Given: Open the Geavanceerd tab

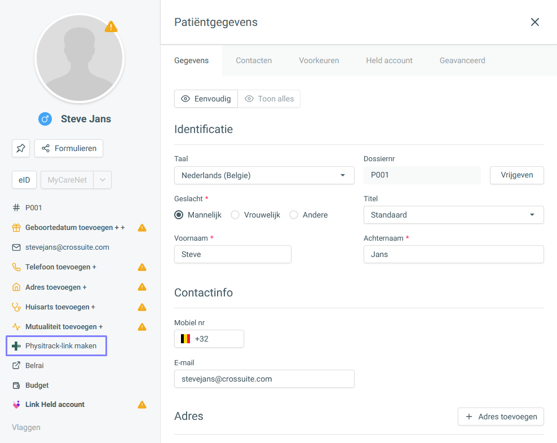Looking at the screenshot, I should click(462, 60).
